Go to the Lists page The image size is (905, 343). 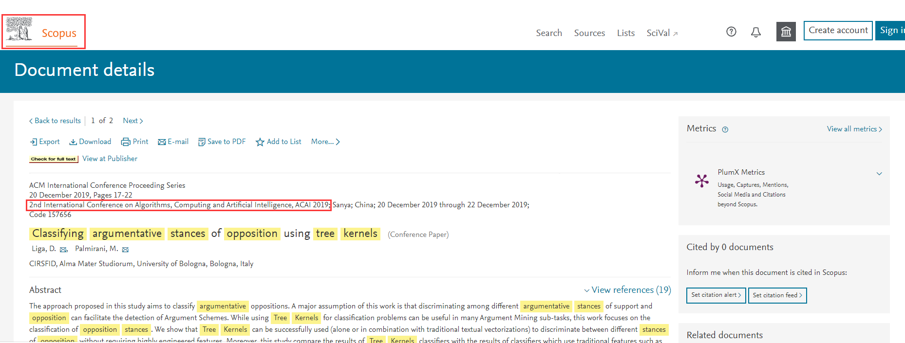pos(625,33)
